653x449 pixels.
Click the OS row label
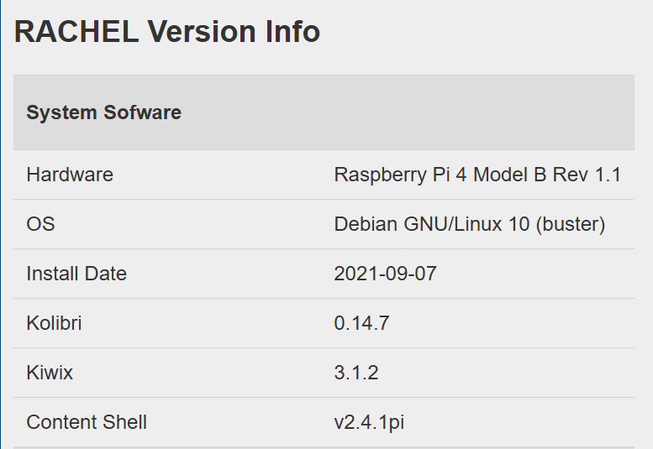pos(40,224)
